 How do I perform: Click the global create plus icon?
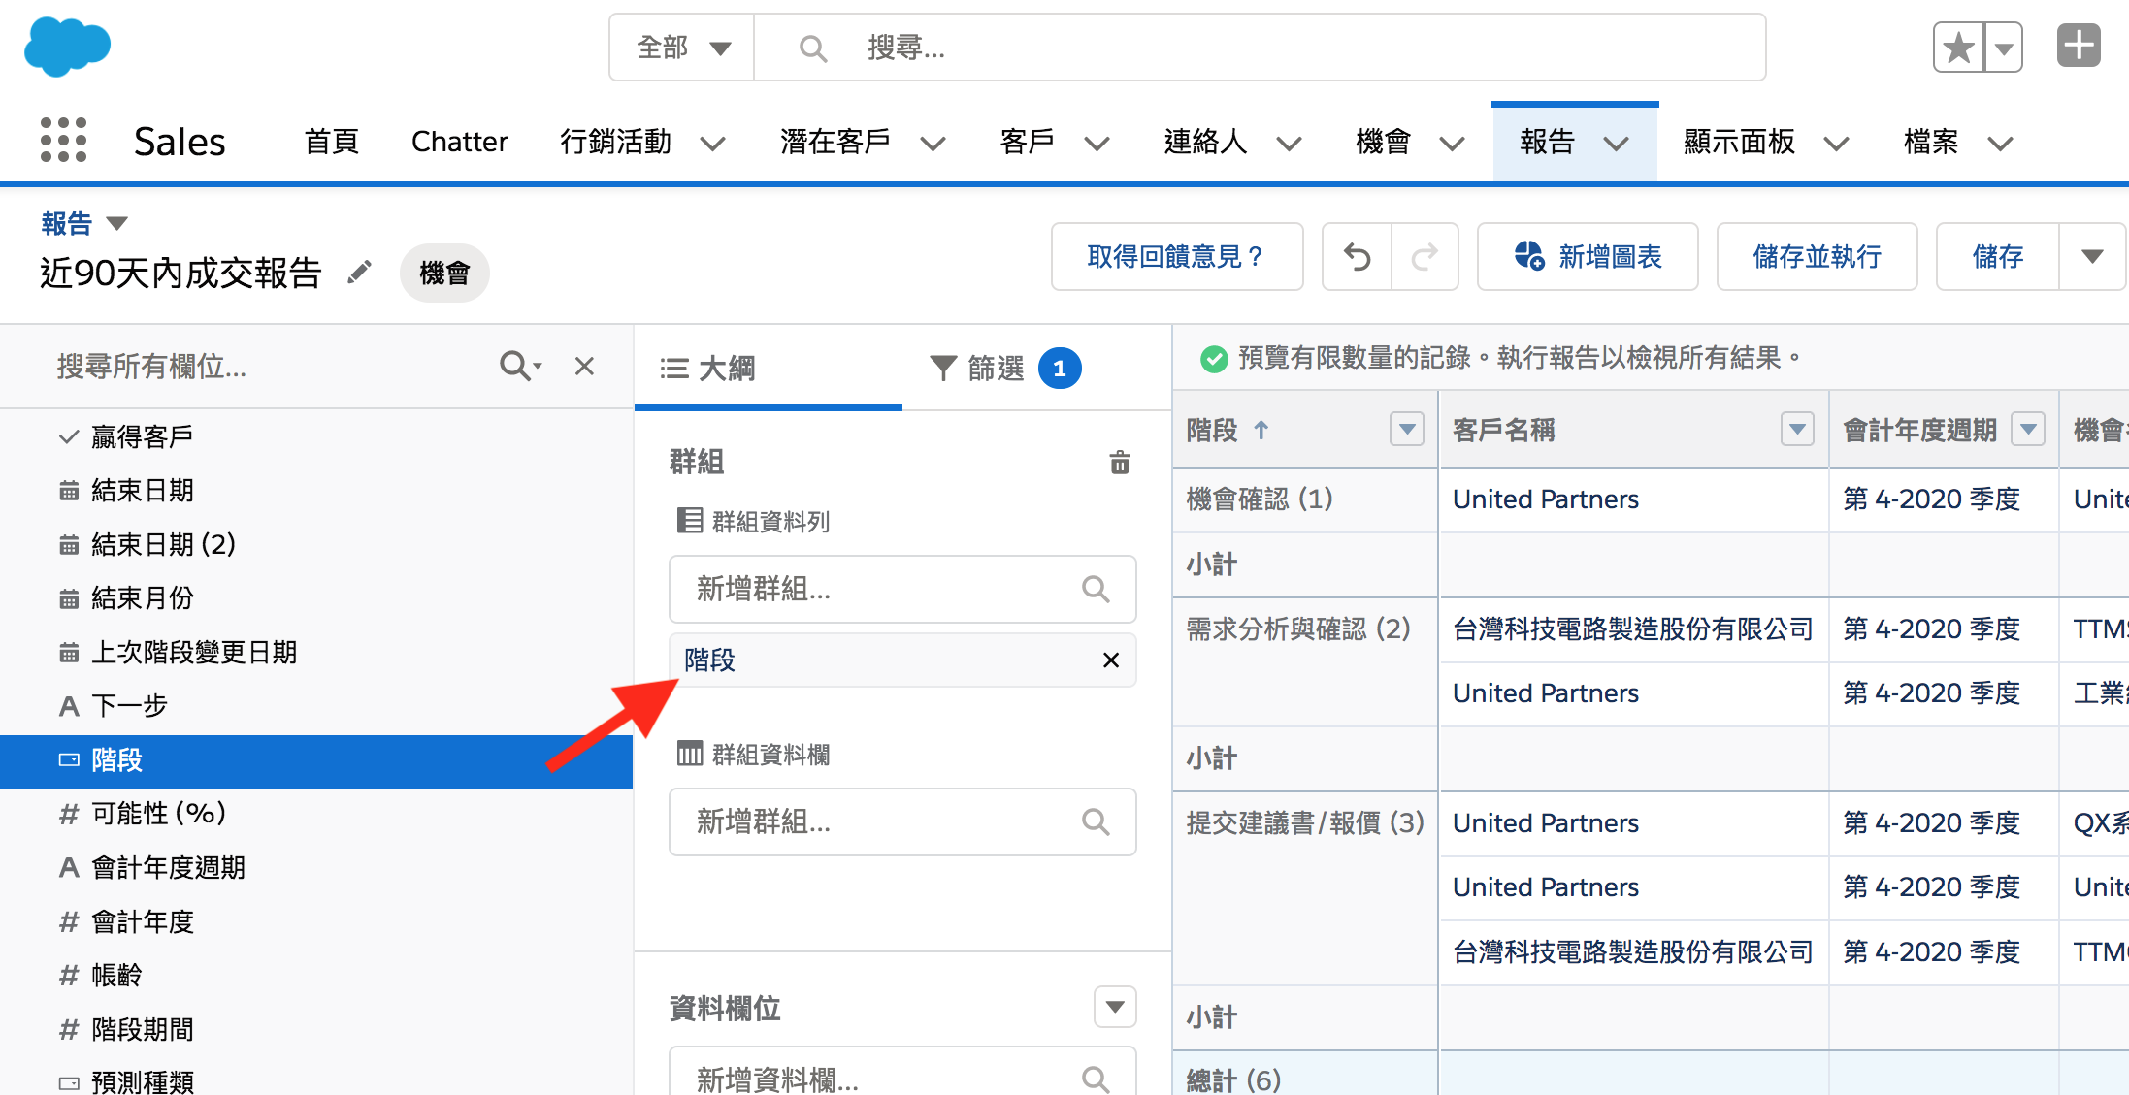(x=2079, y=46)
